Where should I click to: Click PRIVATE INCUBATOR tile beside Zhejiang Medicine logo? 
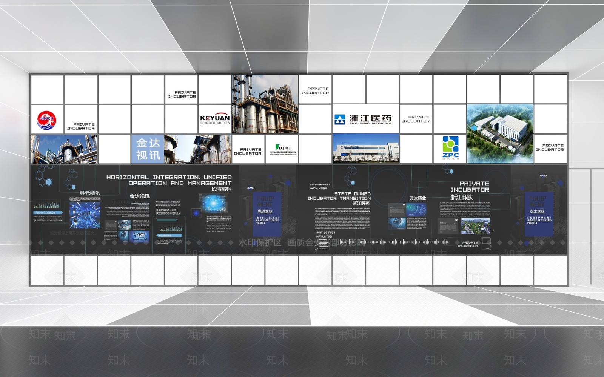[x=416, y=119]
